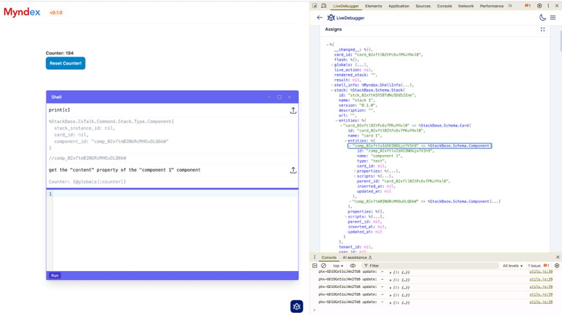Open the DevTools three-dot customize menu

[x=549, y=6]
